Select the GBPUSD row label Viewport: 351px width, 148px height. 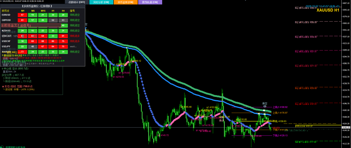pos(6,20)
